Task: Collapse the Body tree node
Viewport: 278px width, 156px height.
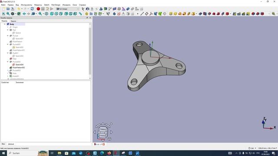Action: (x=5, y=24)
